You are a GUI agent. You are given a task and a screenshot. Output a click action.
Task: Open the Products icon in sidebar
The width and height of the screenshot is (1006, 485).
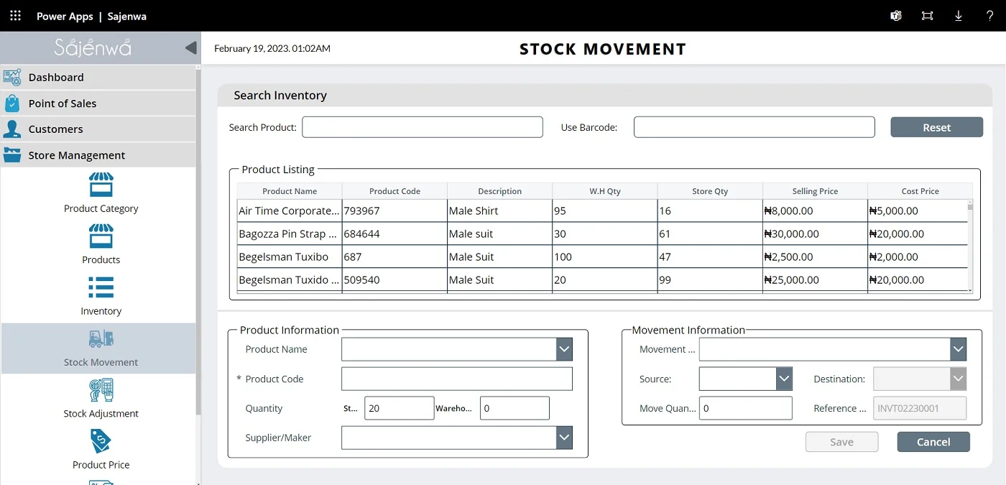click(101, 236)
